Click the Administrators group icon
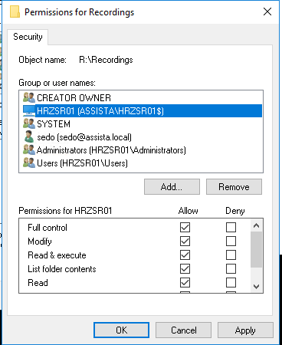 pyautogui.click(x=29, y=149)
